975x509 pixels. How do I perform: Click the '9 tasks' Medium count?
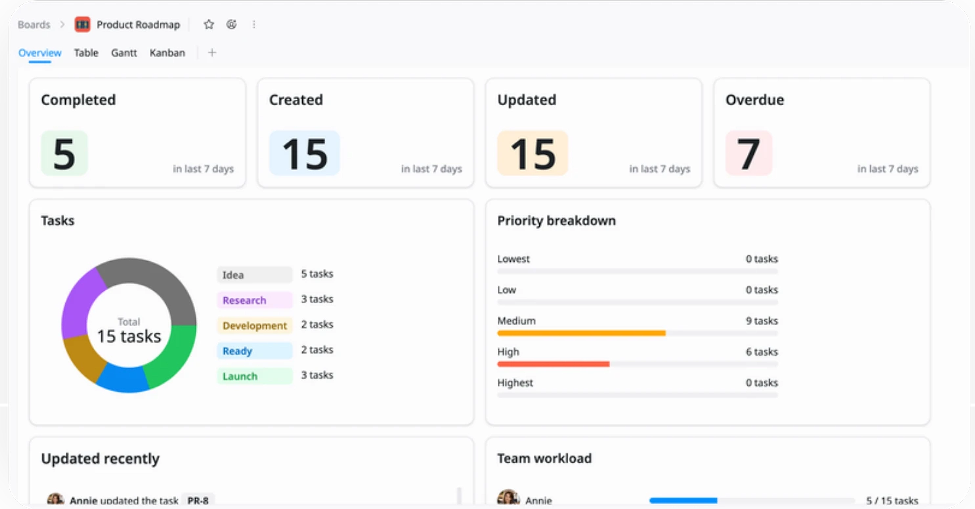762,321
